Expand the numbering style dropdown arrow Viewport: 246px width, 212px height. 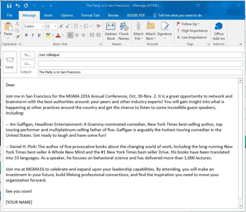(x=91, y=26)
